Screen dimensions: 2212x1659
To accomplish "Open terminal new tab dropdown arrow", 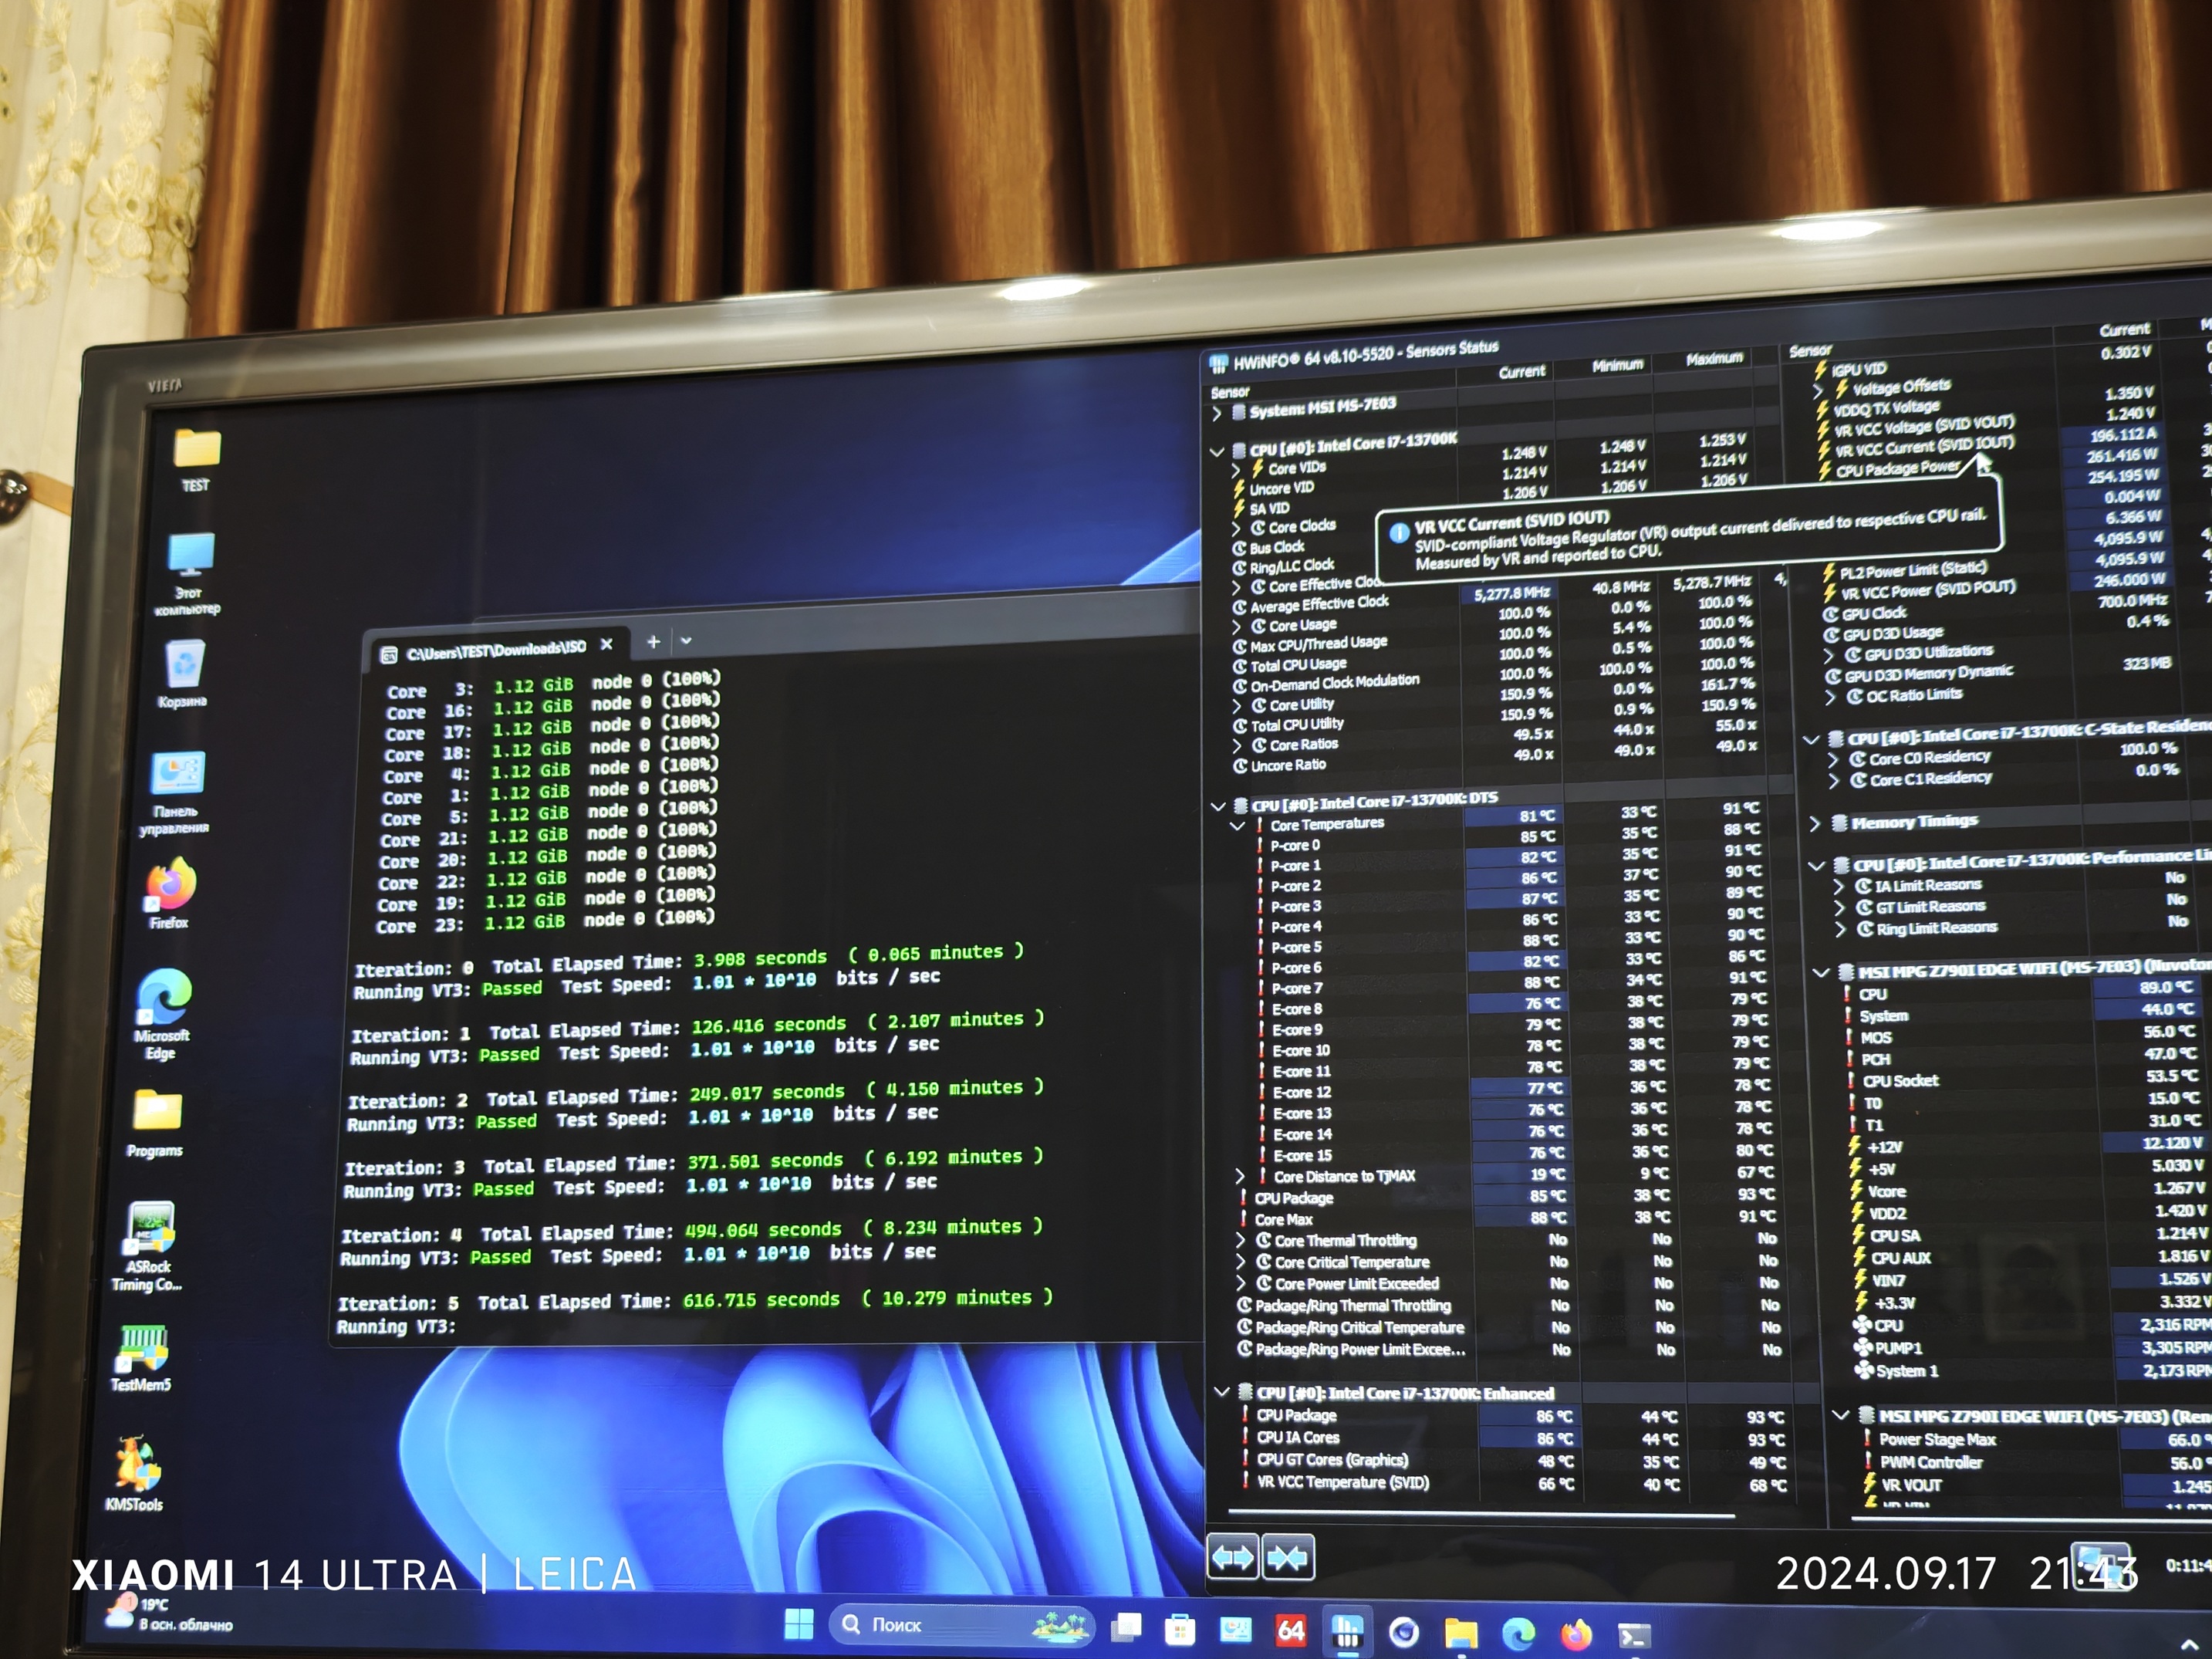I will pyautogui.click(x=686, y=640).
